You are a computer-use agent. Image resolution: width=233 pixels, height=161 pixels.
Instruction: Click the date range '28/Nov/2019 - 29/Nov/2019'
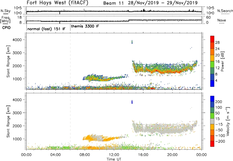[163, 3]
